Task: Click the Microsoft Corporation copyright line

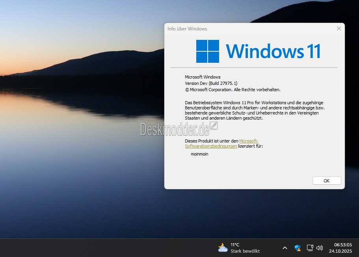Action: pyautogui.click(x=233, y=90)
